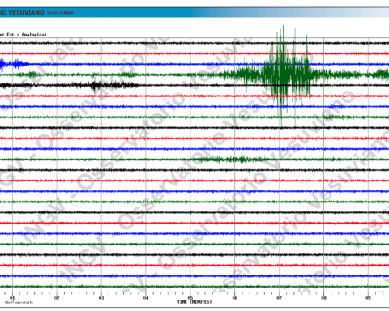This screenshot has width=389, height=311.
Task: Click the "06" minute label on the time axis
Action: click(x=235, y=298)
